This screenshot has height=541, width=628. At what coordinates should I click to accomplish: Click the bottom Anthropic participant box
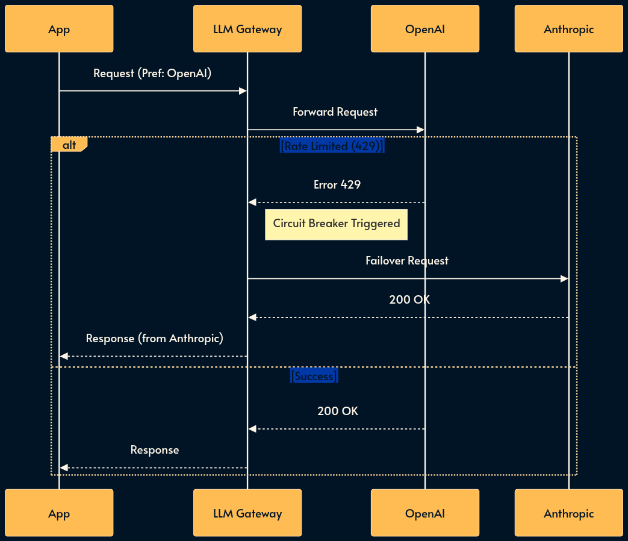[x=569, y=513]
